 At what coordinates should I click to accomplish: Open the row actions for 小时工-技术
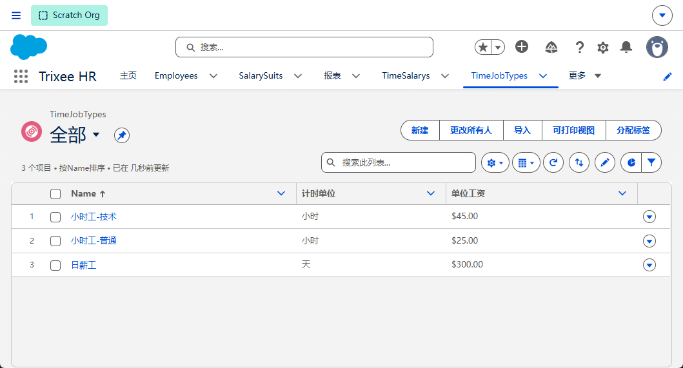[649, 217]
